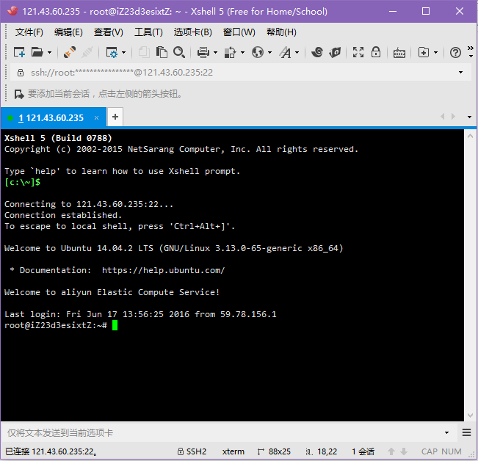Expand the compose bar target dropdown
The image size is (478, 461).
446,432
